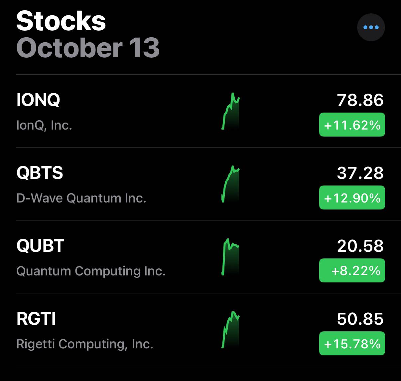Tap the QBTS sparkline chart
The width and height of the screenshot is (401, 381).
pyautogui.click(x=231, y=184)
